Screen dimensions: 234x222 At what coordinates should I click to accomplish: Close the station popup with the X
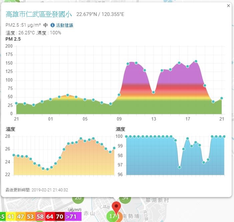coord(228,6)
